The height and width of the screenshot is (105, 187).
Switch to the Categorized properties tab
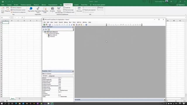51,76
